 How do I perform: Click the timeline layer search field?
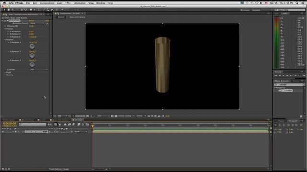point(32,124)
